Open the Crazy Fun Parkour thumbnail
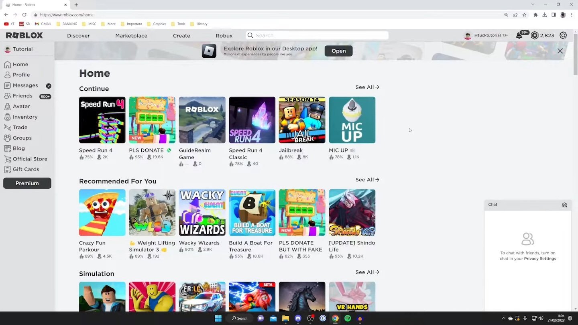This screenshot has height=325, width=578. [x=102, y=213]
